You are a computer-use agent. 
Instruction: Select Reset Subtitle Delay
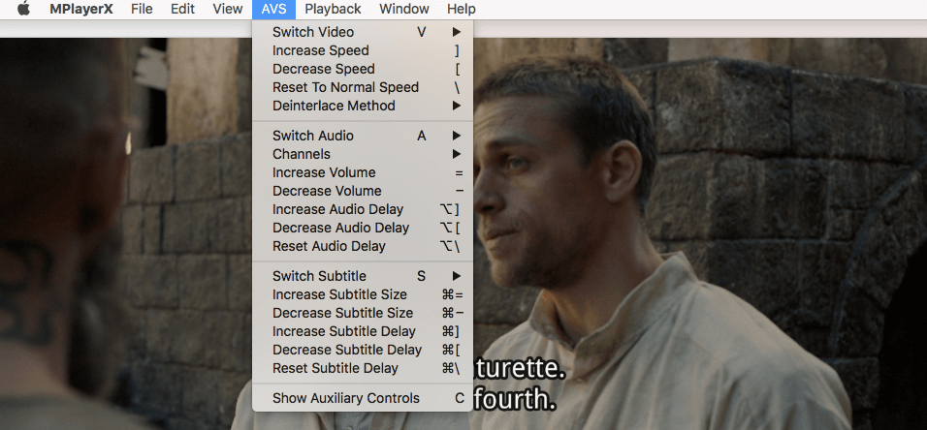(x=363, y=368)
